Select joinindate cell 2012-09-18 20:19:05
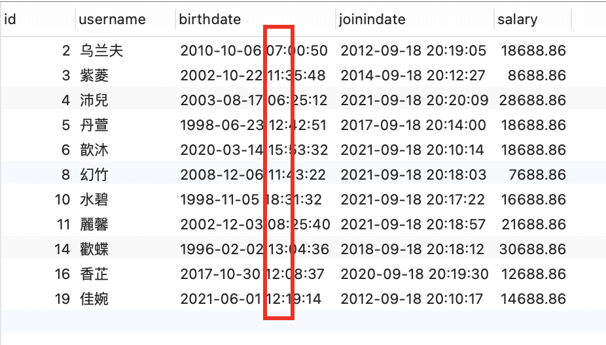Viewport: 606px width, 345px height. tap(413, 51)
